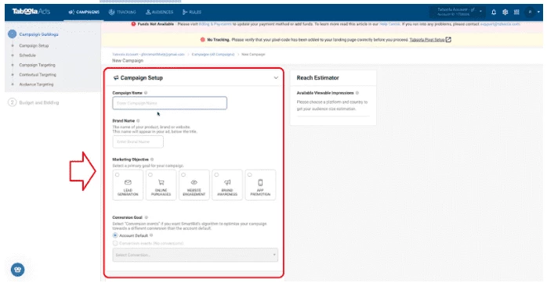The image size is (547, 283).
Task: Select the Online Purchases objective
Action: tap(161, 184)
